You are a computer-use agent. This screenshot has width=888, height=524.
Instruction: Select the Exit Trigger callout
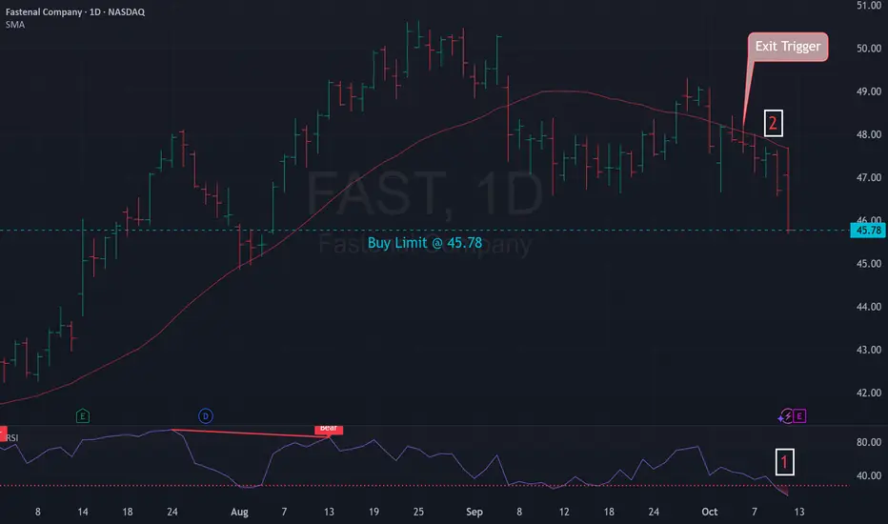[788, 47]
